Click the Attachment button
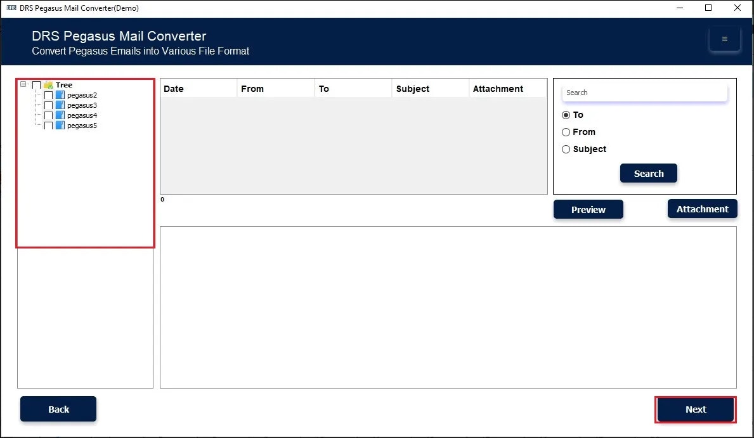The image size is (754, 438). [x=702, y=209]
